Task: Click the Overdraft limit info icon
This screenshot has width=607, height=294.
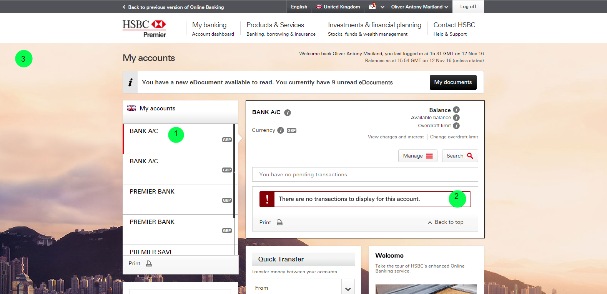Action: pos(456,126)
